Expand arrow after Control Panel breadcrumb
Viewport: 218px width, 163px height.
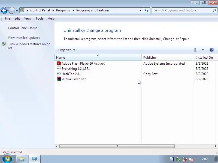[53, 10]
